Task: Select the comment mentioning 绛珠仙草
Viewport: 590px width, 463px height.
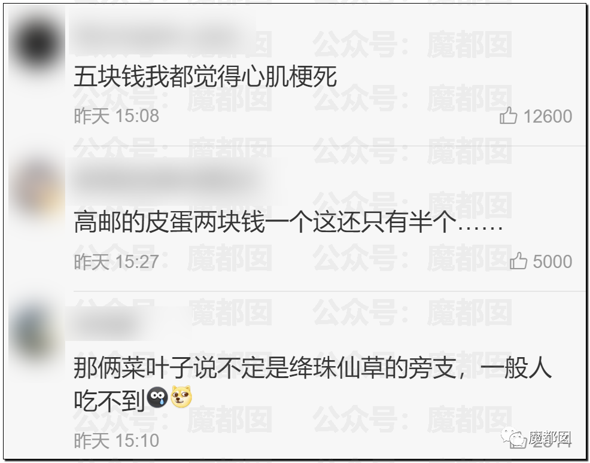Action: 313,383
